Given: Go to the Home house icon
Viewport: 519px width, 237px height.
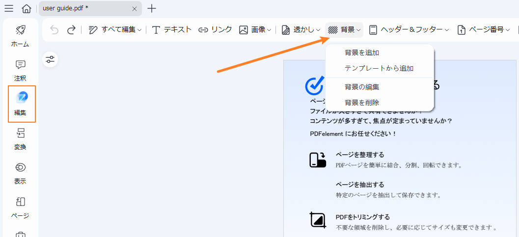Looking at the screenshot, I should coord(27,9).
